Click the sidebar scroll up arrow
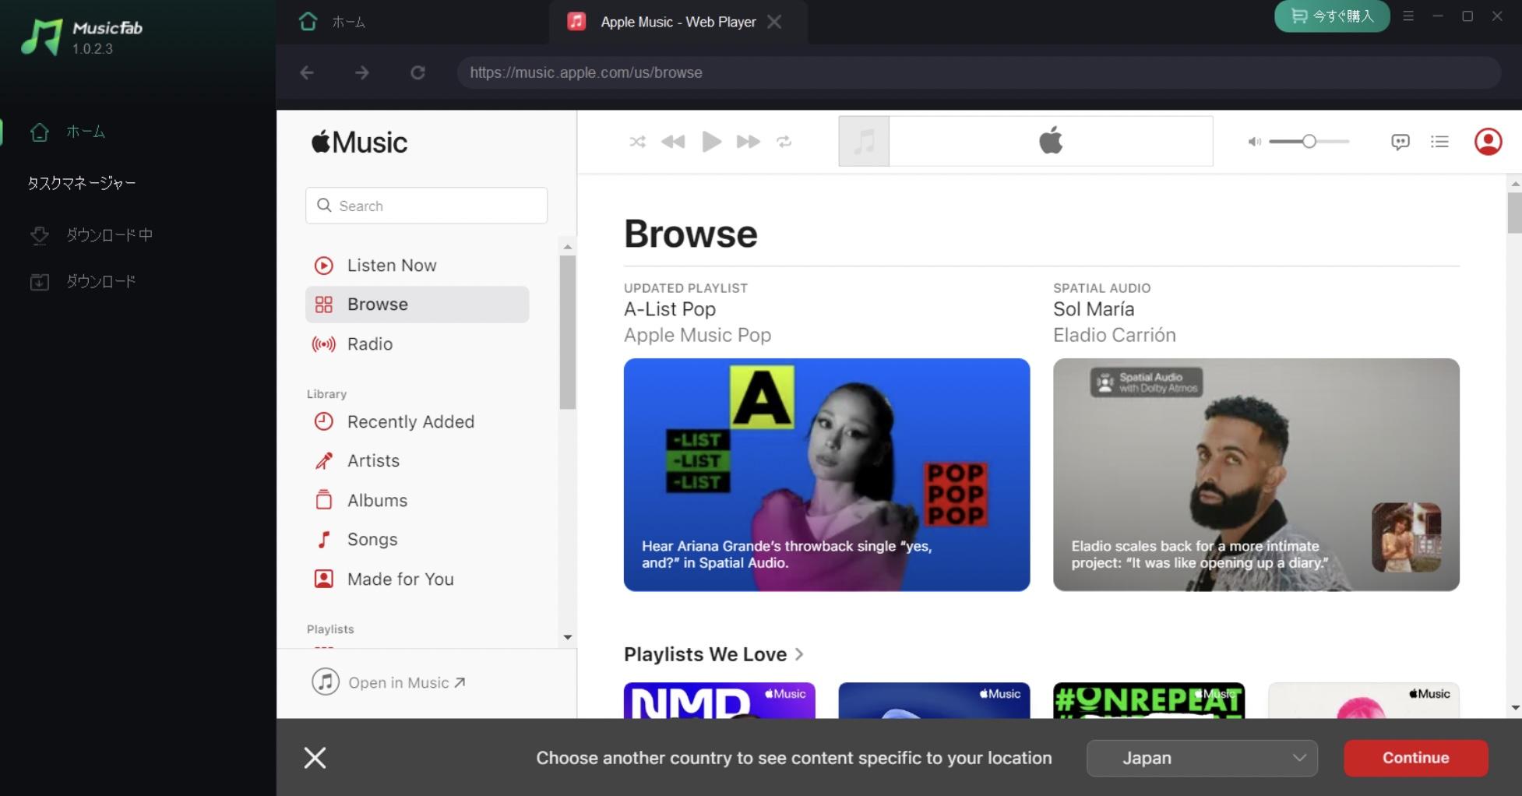The height and width of the screenshot is (796, 1522). point(568,247)
